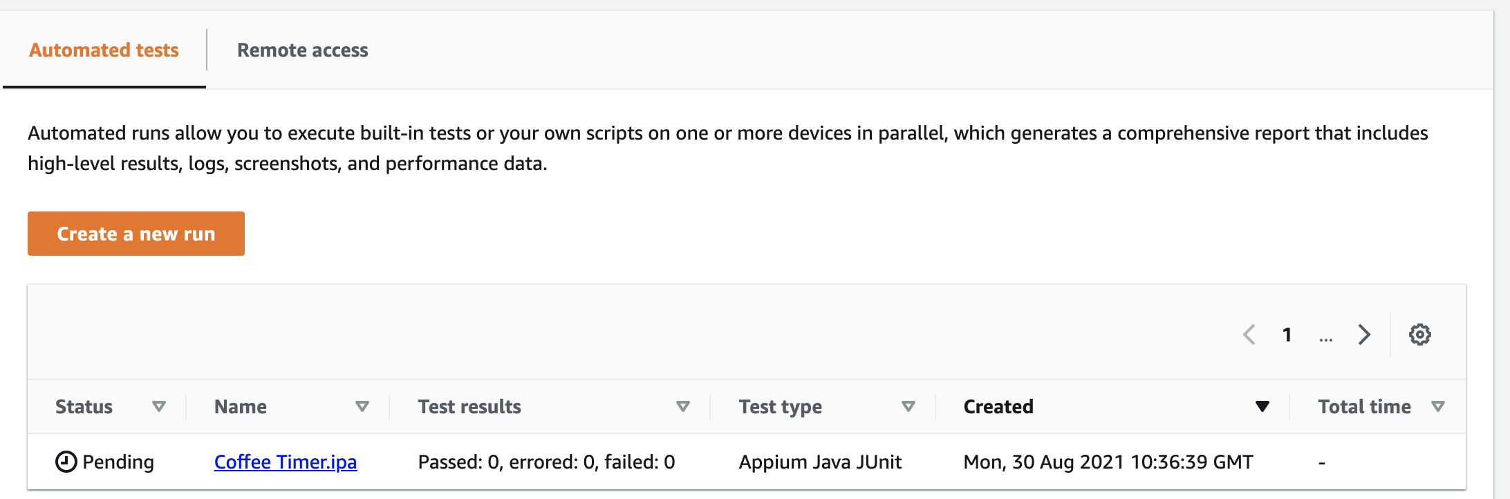Toggle Created column sort direction
The width and height of the screenshot is (1510, 499).
(x=1262, y=406)
